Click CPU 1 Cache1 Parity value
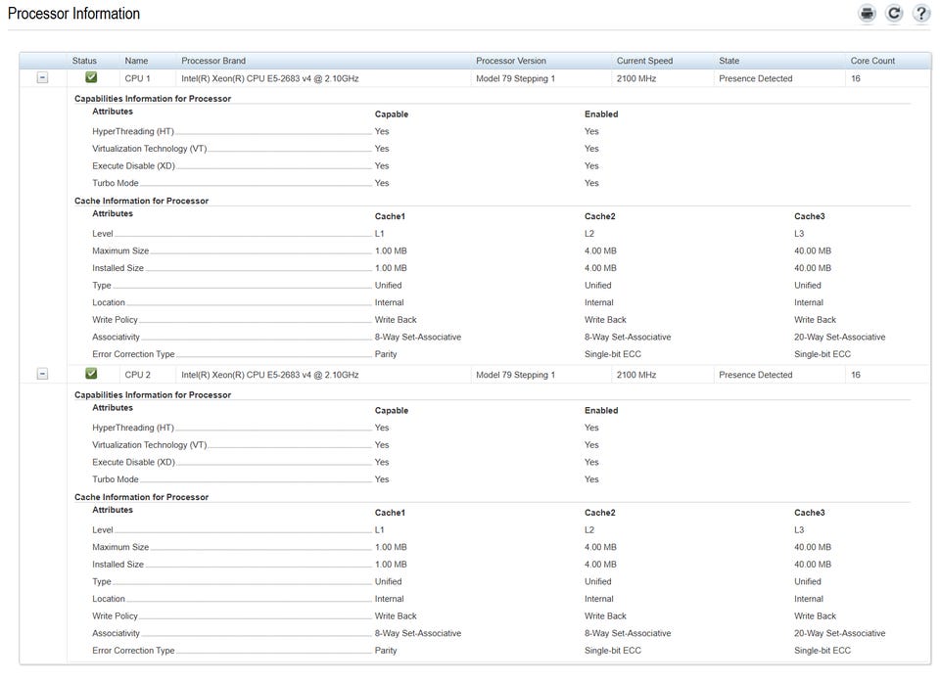This screenshot has height=681, width=940. [386, 354]
